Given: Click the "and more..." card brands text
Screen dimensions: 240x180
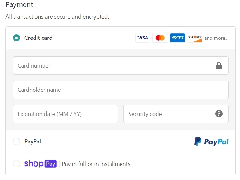Looking at the screenshot, I should (216, 38).
